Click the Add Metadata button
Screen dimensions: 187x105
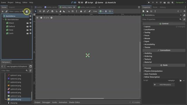tap(164, 85)
